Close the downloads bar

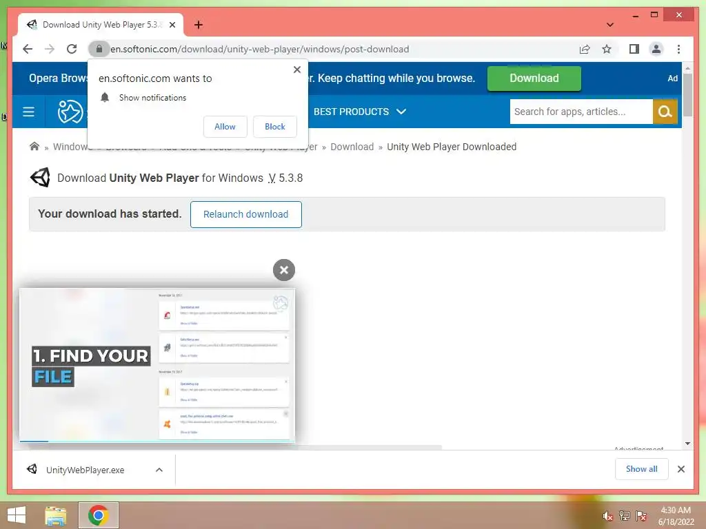click(680, 469)
